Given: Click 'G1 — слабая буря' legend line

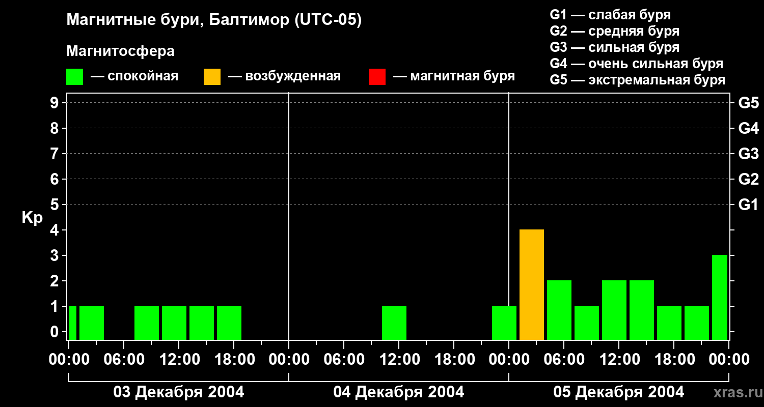Looking at the screenshot, I should pyautogui.click(x=610, y=15).
